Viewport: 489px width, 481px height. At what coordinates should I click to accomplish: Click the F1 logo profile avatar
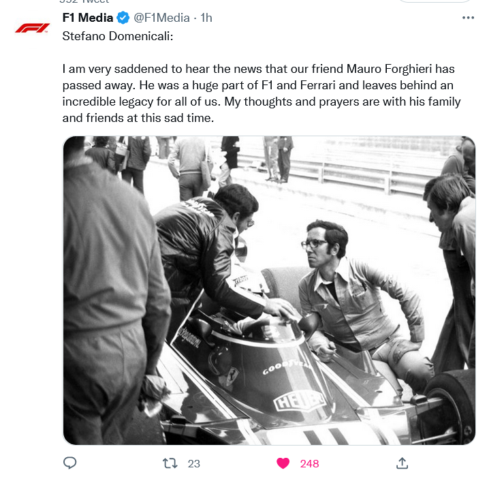[x=33, y=28]
